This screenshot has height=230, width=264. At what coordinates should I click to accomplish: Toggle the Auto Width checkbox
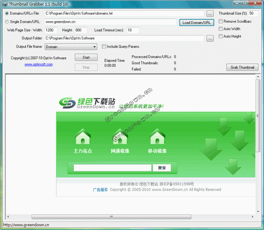pos(221,28)
